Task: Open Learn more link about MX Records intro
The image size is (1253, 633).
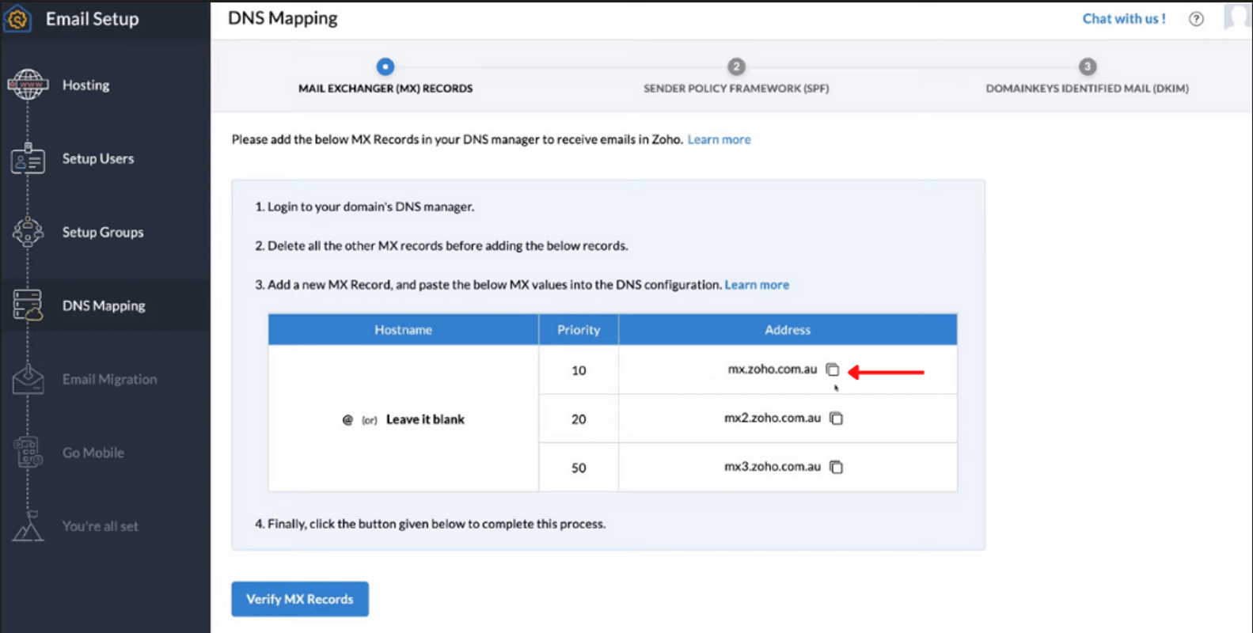Action: pos(719,139)
